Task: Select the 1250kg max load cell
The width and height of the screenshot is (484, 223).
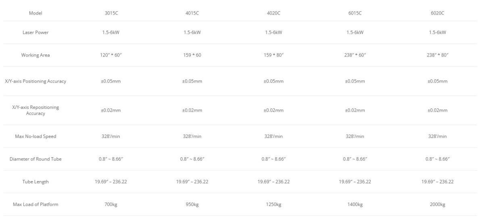Action: pyautogui.click(x=273, y=204)
